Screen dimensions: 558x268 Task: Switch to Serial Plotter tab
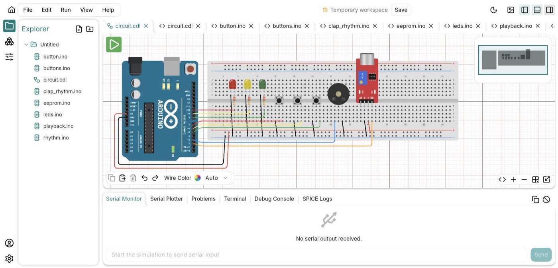click(167, 199)
